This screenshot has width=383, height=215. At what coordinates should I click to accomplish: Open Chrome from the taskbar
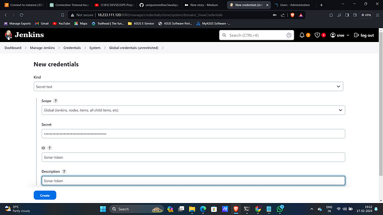(x=258, y=209)
